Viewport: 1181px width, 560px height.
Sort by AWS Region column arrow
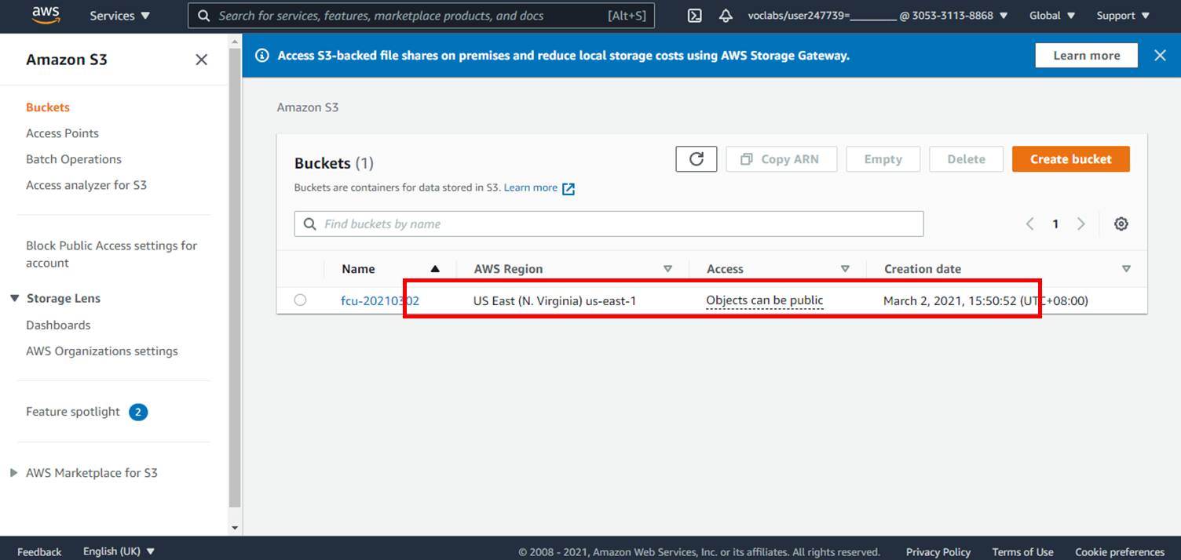coord(667,269)
